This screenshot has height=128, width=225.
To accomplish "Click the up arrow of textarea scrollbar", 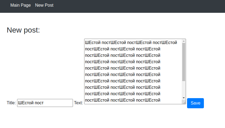I will coord(184,41).
